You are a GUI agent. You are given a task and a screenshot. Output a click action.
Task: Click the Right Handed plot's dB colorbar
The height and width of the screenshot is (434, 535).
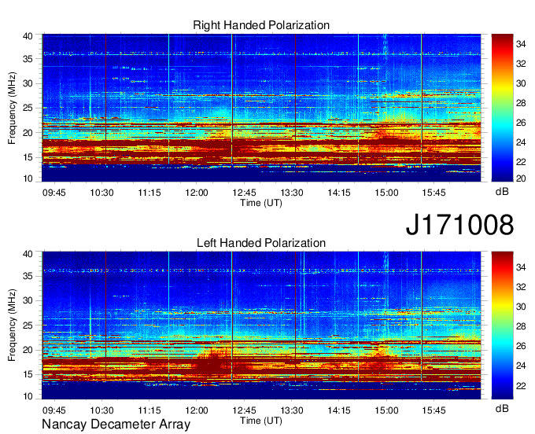(502, 108)
